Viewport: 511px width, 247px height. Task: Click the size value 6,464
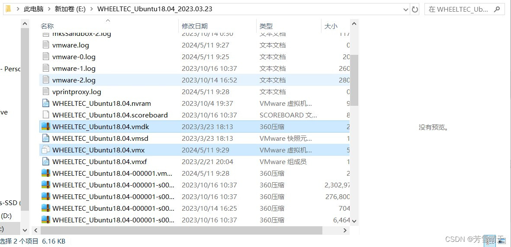[341, 220]
